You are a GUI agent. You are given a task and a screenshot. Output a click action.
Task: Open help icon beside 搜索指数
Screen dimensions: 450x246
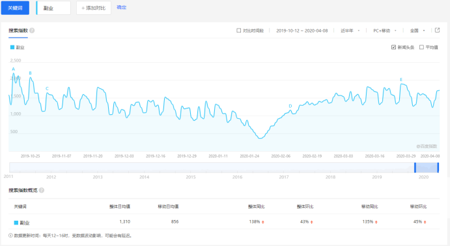pyautogui.click(x=32, y=31)
